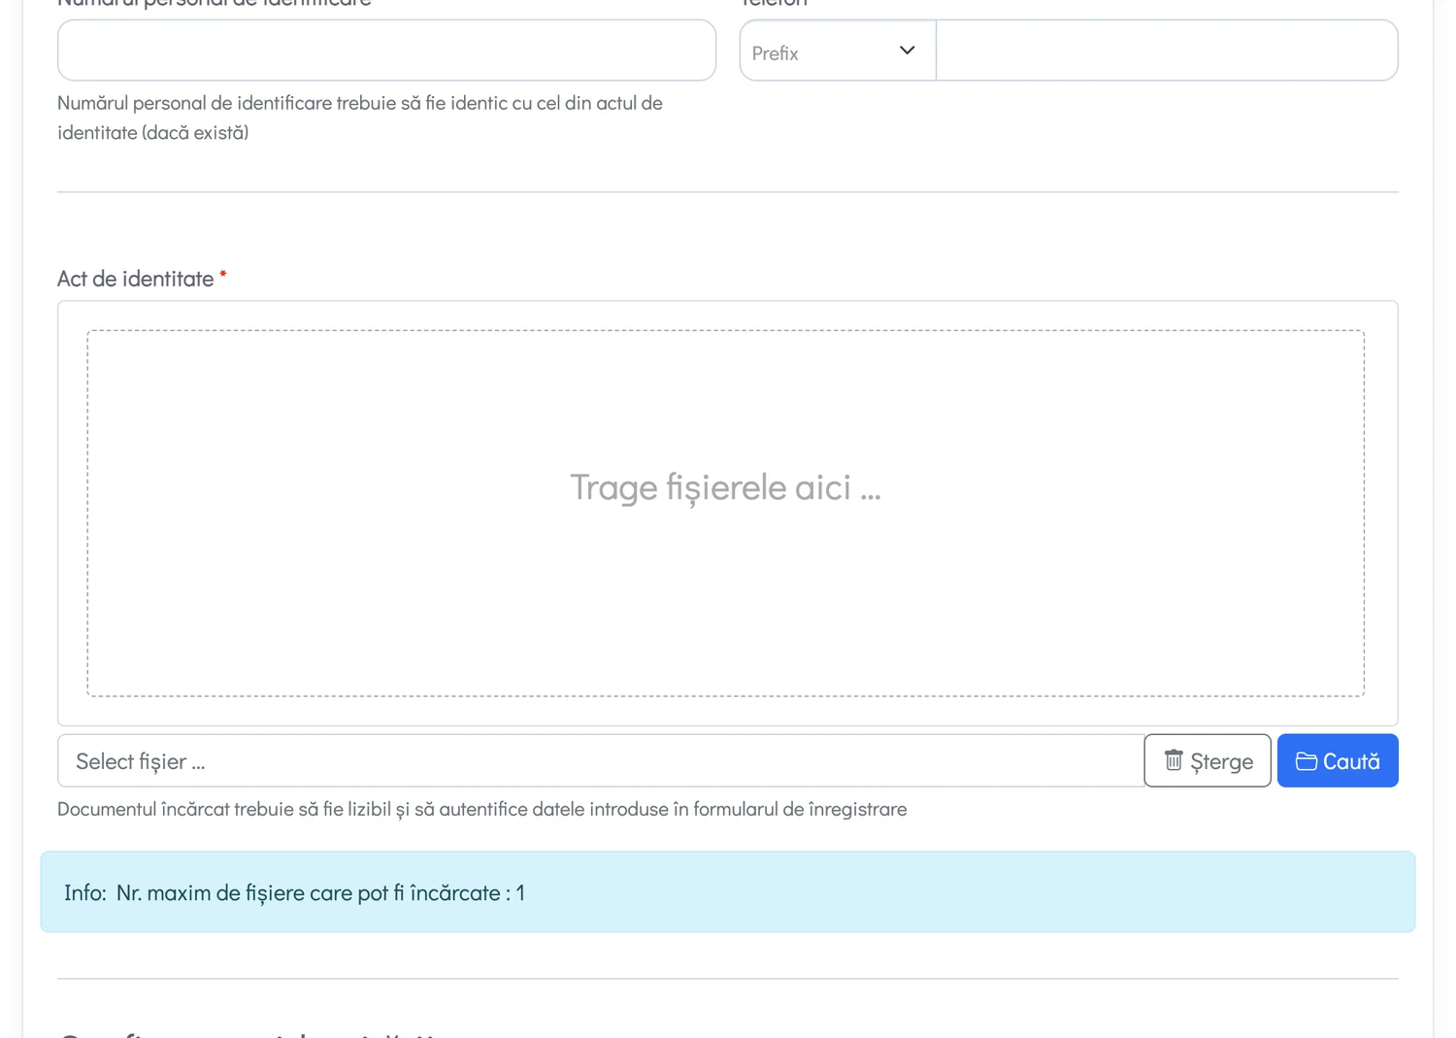Click the 'Trage fișierele aici ...' placeholder text

pyautogui.click(x=726, y=487)
